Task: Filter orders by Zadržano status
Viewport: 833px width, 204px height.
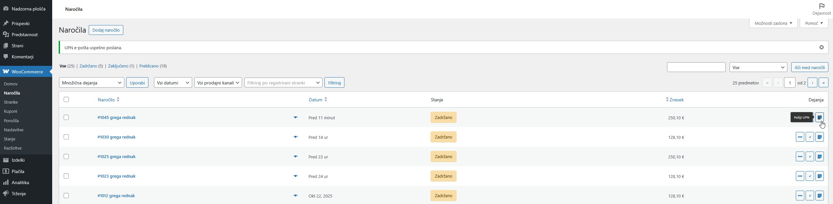Action: coord(88,66)
